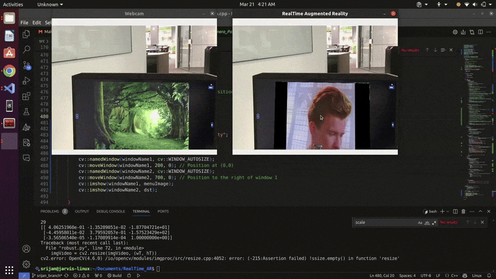Open Google Chrome from the Ubuntu dock
The height and width of the screenshot is (279, 496).
9,71
